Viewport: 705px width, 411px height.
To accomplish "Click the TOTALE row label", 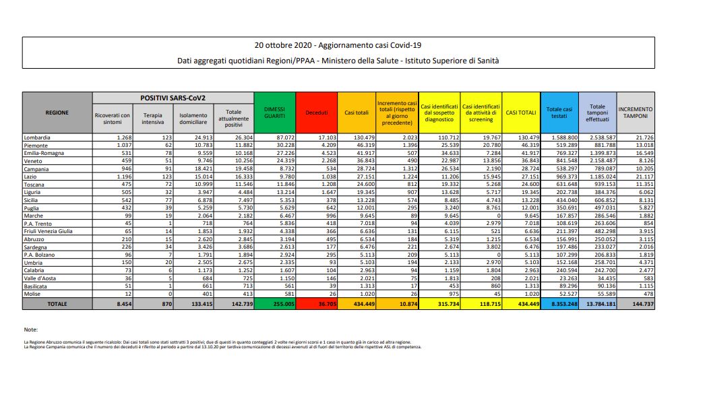I will pos(57,304).
